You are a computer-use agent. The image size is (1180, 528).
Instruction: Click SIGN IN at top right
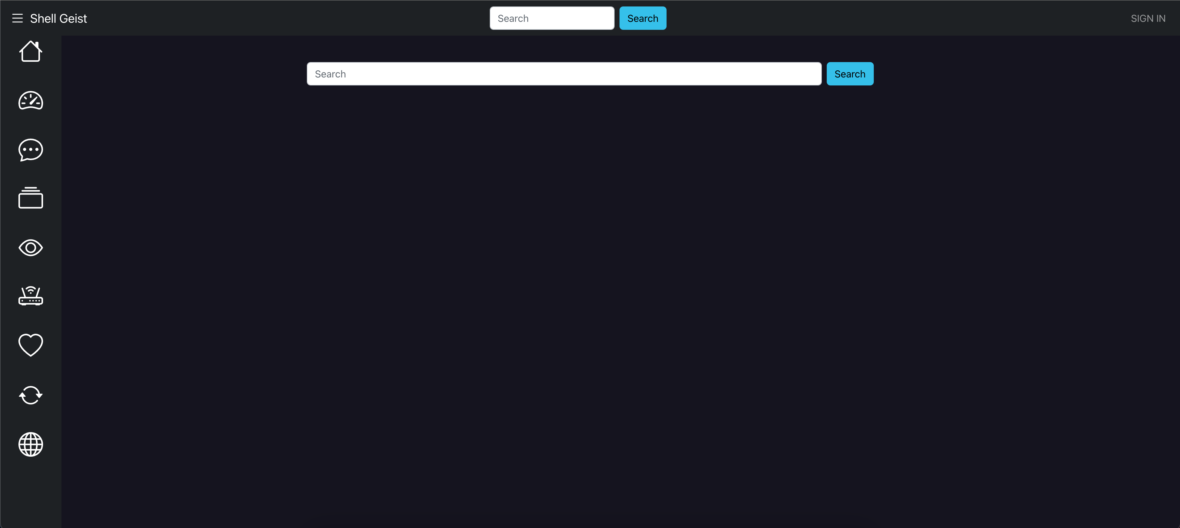tap(1147, 18)
